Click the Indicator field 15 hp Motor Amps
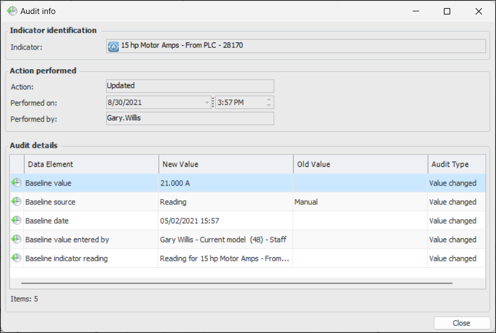 [x=296, y=46]
